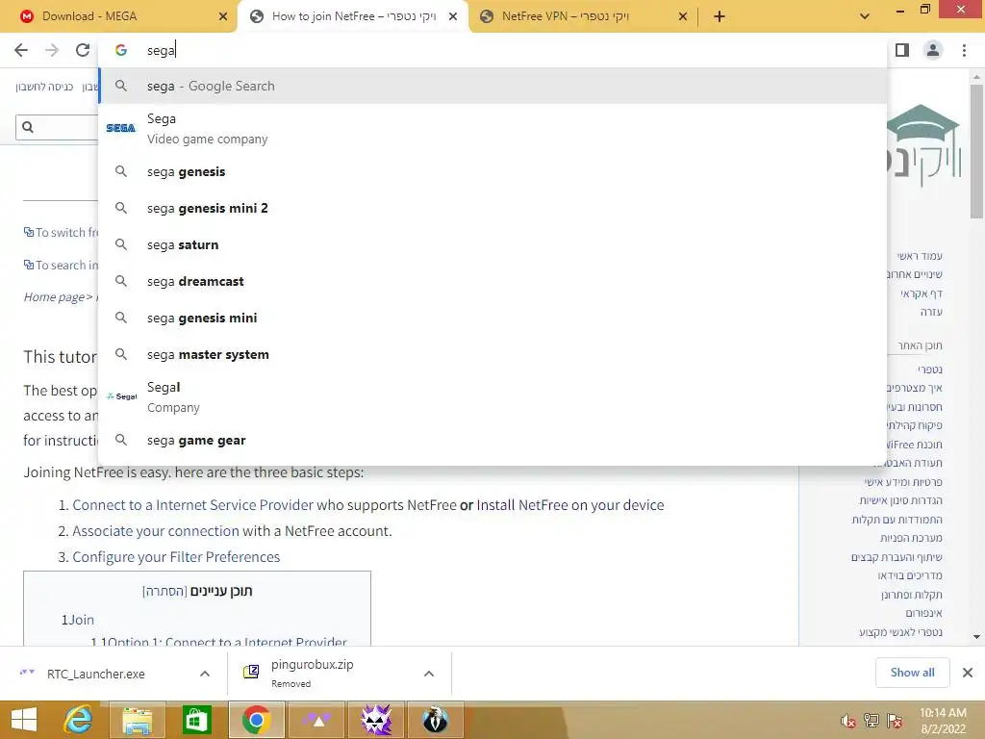The width and height of the screenshot is (985, 739).
Task: Go back with the browser back arrow
Action: click(21, 50)
